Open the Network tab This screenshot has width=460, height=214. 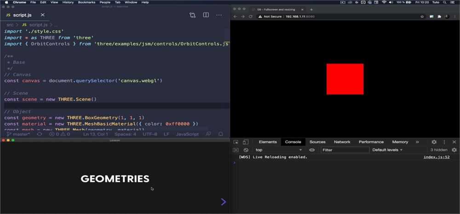pyautogui.click(x=342, y=142)
